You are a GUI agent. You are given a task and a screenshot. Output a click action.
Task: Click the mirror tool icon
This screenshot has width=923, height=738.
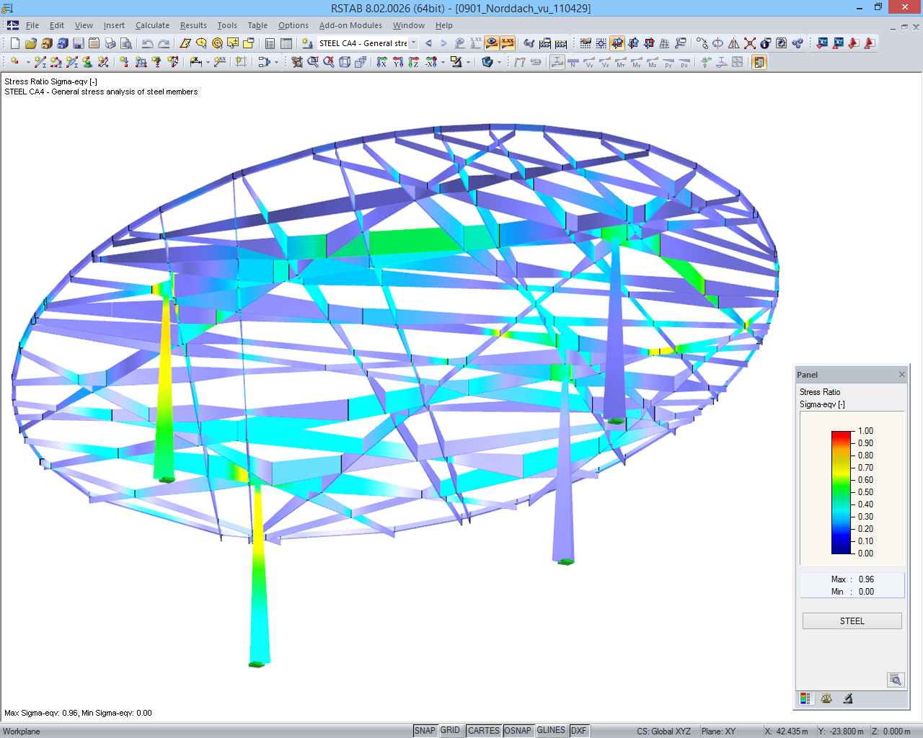click(x=733, y=43)
